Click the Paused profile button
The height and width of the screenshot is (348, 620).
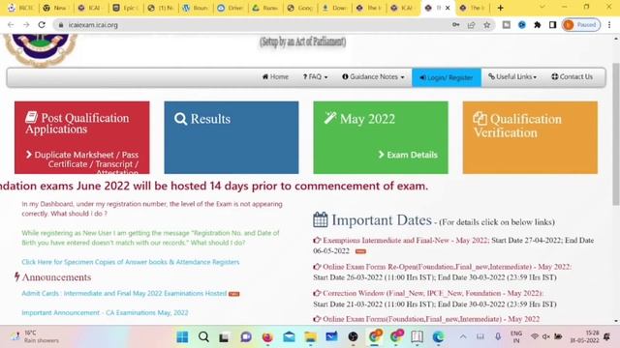580,25
